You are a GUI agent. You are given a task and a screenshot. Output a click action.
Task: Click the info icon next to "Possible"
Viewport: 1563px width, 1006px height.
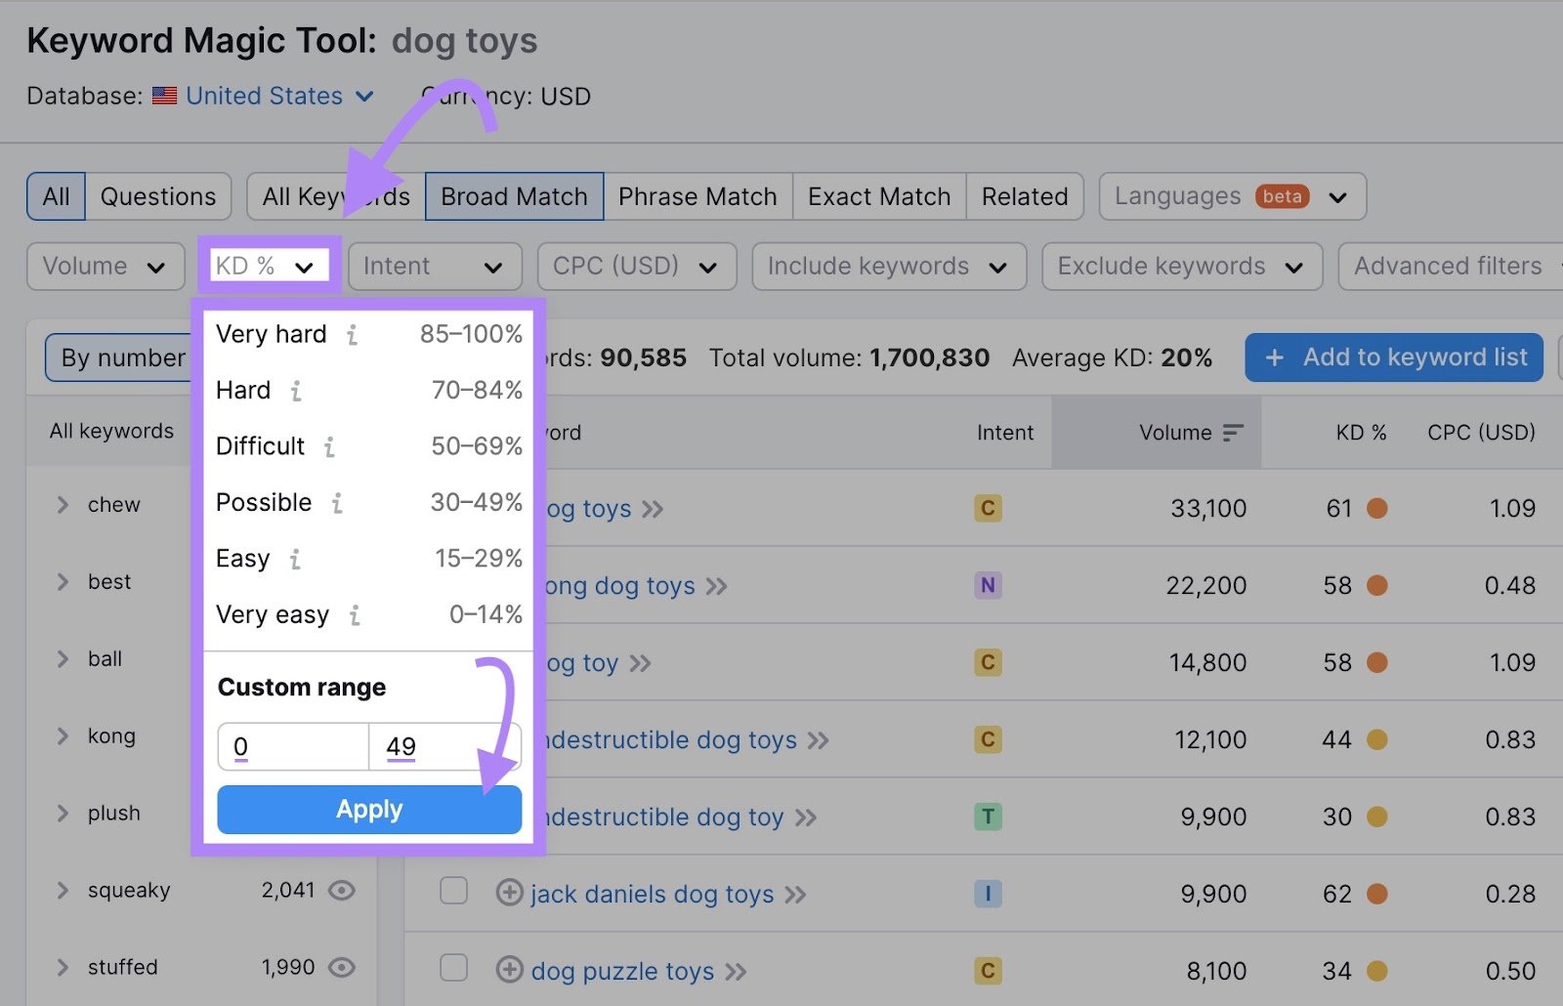click(338, 503)
